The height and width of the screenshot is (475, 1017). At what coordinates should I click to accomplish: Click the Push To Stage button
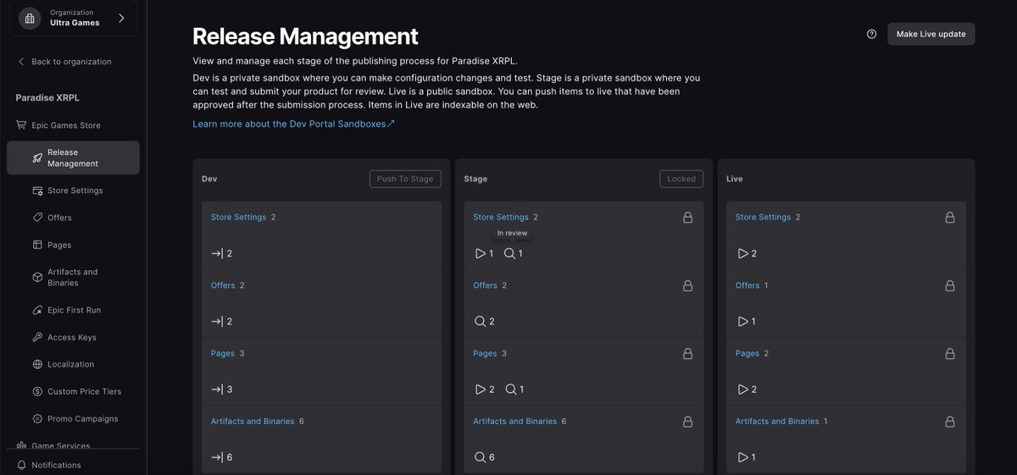405,179
